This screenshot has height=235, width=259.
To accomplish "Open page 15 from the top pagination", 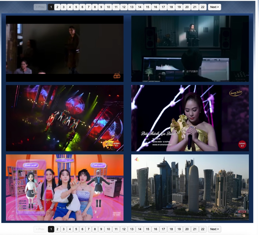I will (147, 7).
